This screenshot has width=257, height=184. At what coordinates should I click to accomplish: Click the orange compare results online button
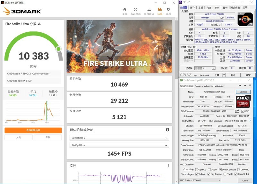tap(33, 130)
